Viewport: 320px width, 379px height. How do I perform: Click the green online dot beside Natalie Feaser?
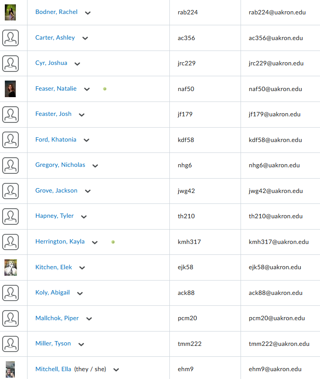pos(105,89)
